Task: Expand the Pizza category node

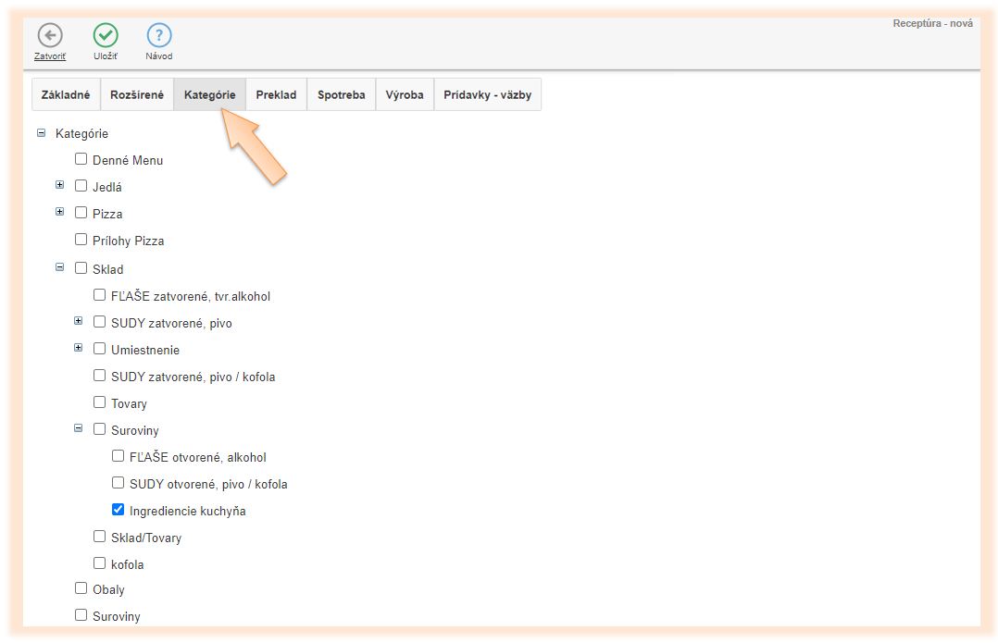Action: [x=60, y=212]
